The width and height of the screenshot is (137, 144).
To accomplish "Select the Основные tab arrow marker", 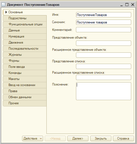I will click(x=6, y=12).
